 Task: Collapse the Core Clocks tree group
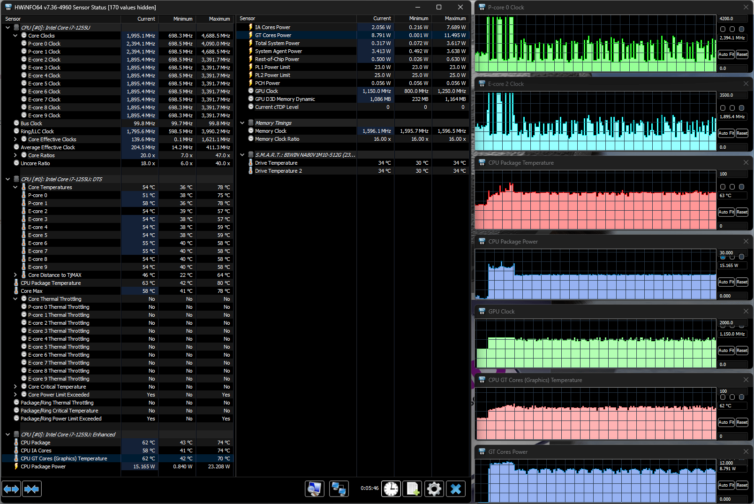tap(15, 36)
